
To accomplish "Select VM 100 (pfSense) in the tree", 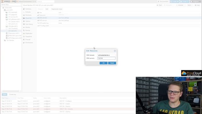I will tap(14, 19).
